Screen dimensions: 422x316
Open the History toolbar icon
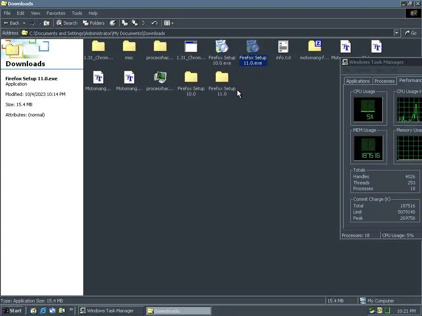tap(113, 23)
